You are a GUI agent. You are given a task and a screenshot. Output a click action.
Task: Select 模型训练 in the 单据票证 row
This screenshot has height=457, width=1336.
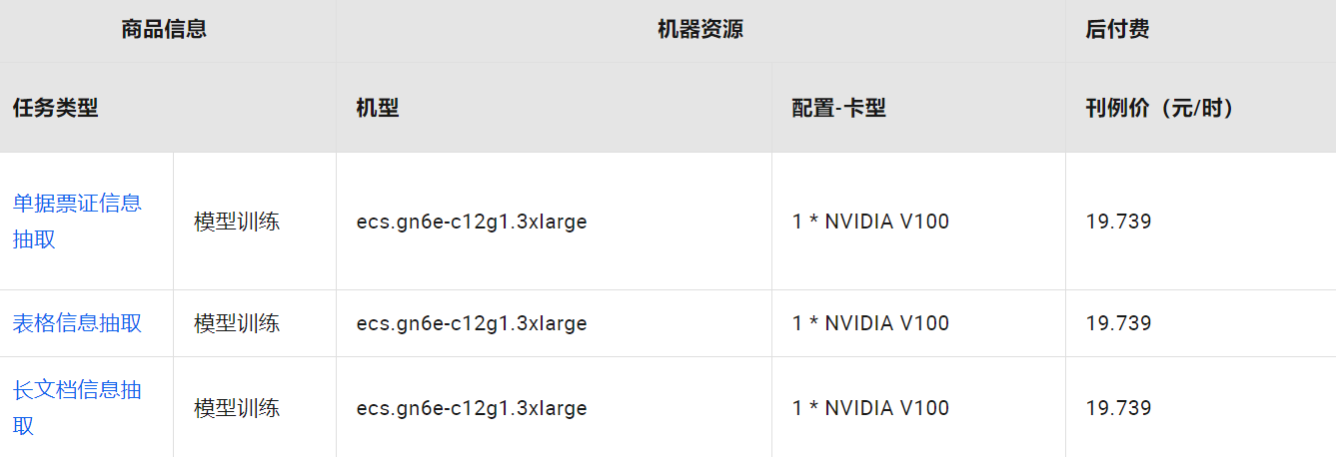pos(237,222)
